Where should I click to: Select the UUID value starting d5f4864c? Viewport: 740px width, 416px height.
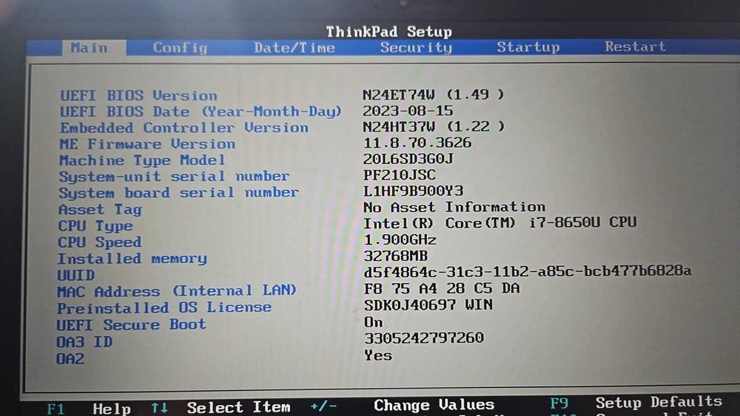coord(528,272)
